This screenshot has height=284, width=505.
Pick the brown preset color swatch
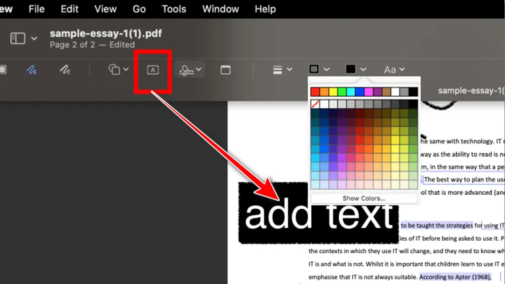(386, 92)
